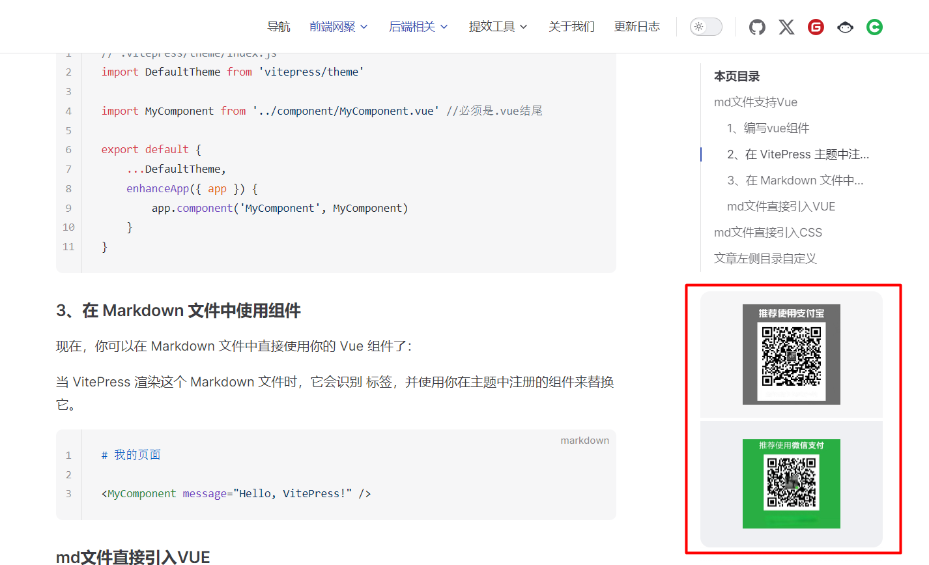
Task: Click the Alipay QR code image
Action: pos(792,355)
